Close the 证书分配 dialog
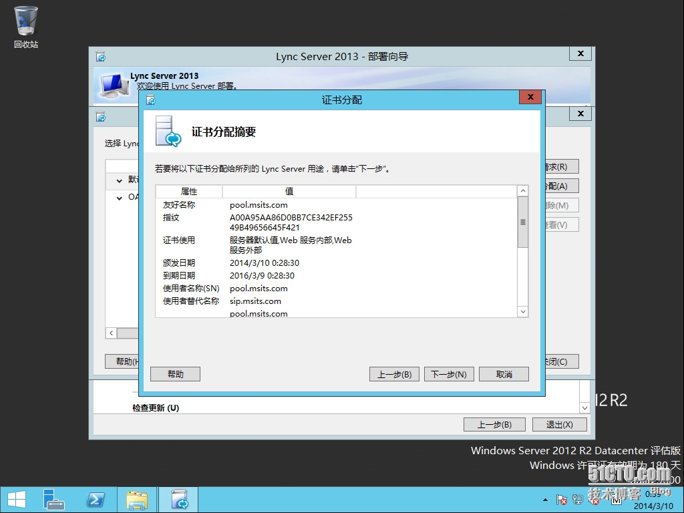The image size is (684, 513). point(530,97)
